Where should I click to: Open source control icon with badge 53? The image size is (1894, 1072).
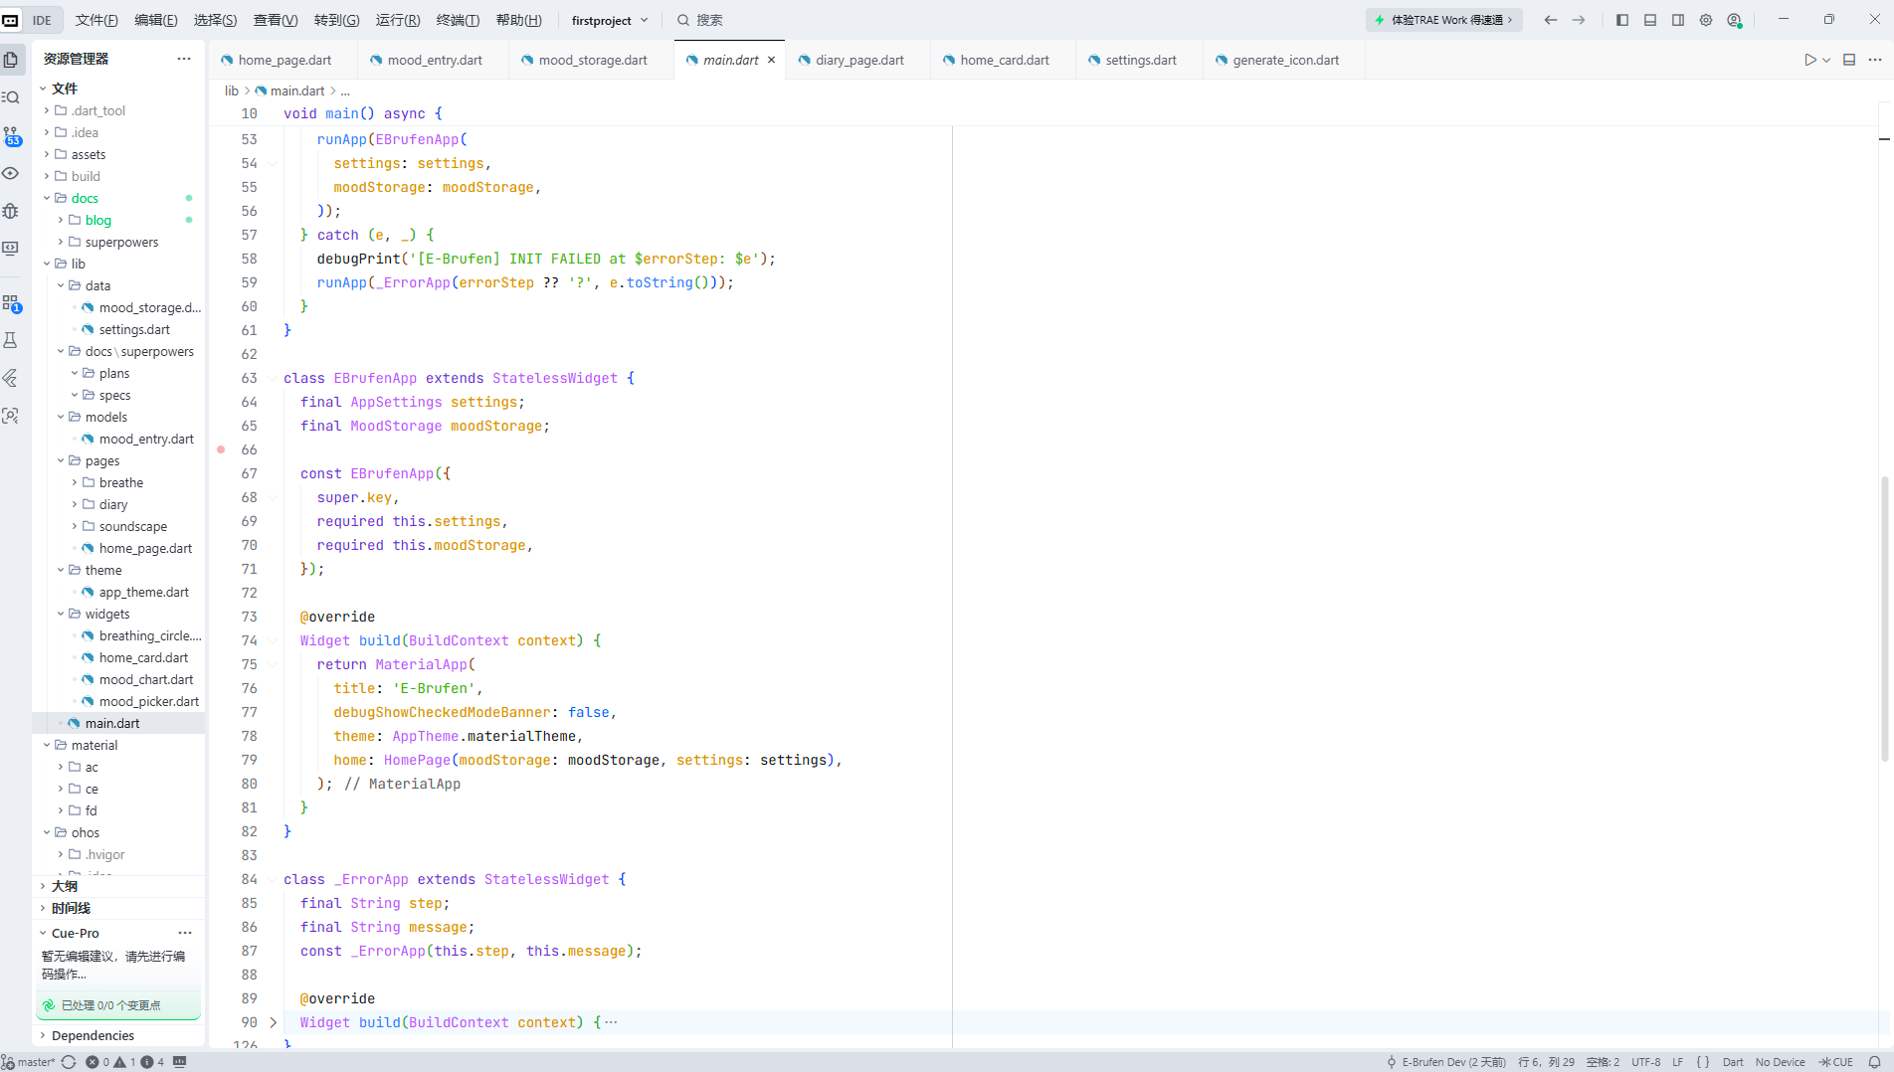click(11, 135)
